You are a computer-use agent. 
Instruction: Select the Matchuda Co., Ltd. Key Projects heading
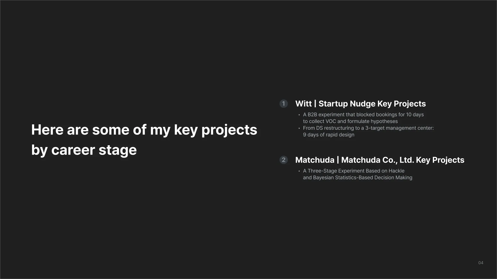[x=380, y=160]
